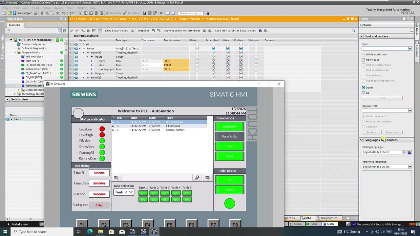Collapse the Project tree panel arrow

point(65,19)
